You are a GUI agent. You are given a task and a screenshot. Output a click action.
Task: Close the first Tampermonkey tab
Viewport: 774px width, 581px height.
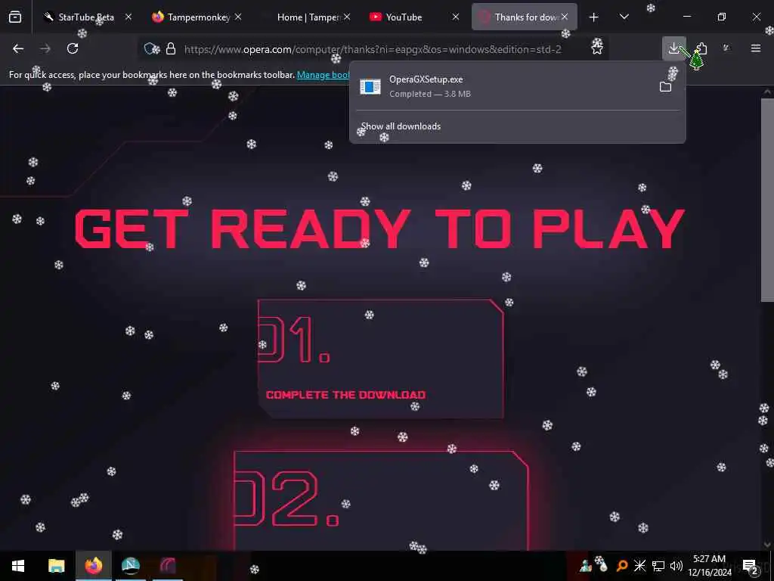point(238,17)
